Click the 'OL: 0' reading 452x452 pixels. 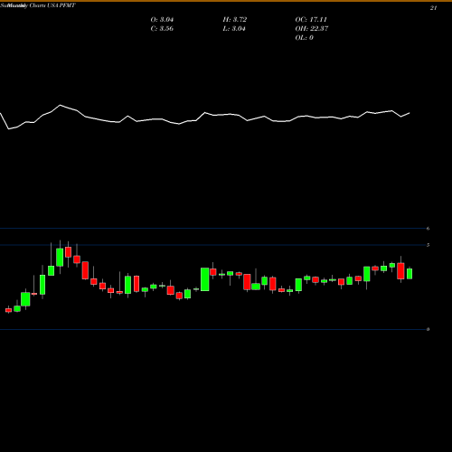pos(305,38)
